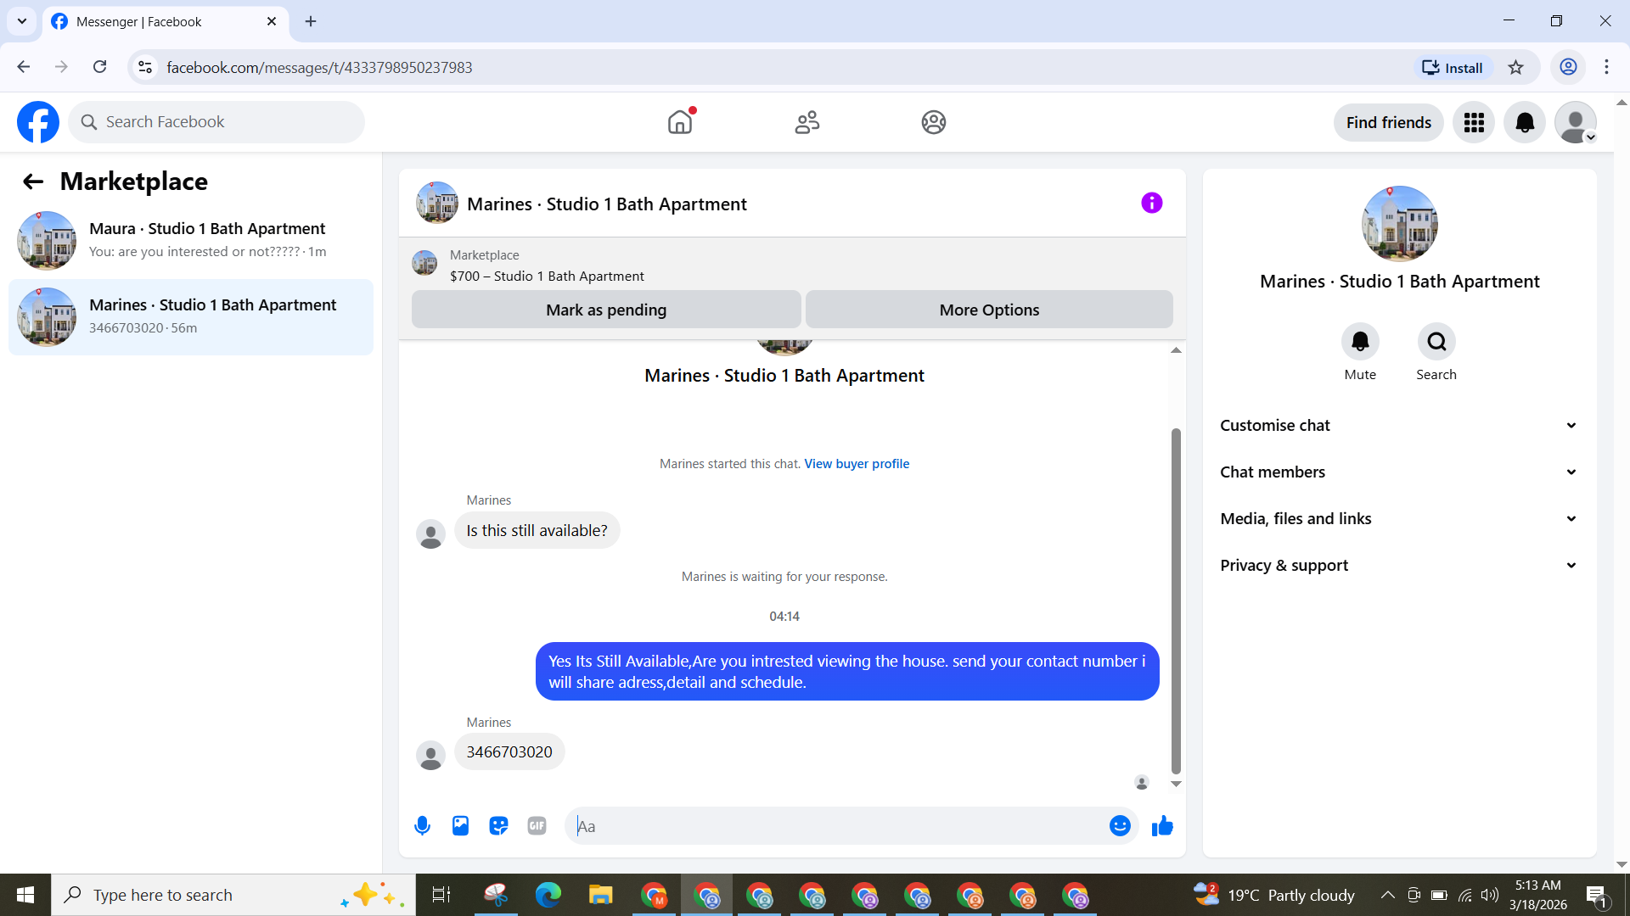Click Mark as pending button

tap(606, 310)
